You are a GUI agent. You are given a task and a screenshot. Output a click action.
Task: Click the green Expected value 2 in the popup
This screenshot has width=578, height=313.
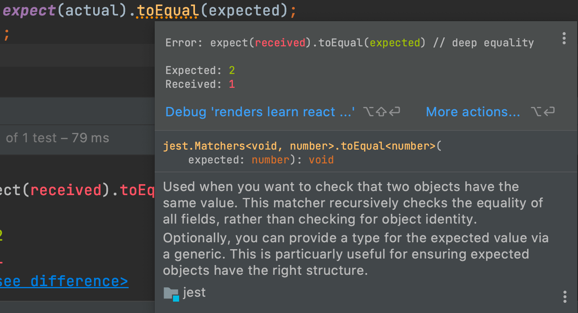232,71
